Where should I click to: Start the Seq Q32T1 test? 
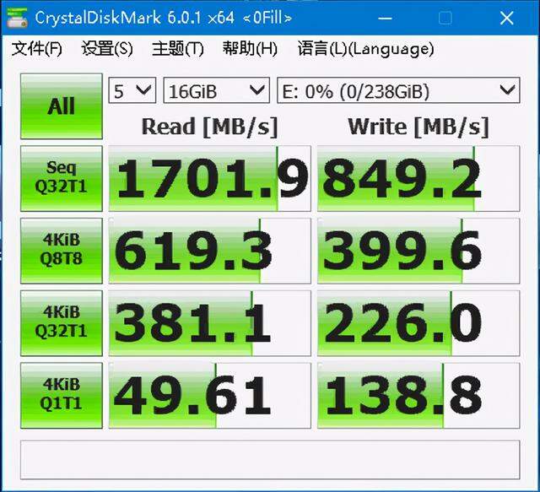(62, 178)
